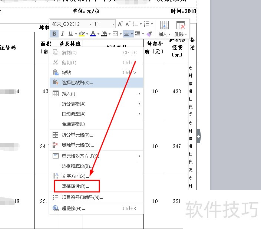Click the table cell containing 247
The width and height of the screenshot is (261, 229).
click(x=177, y=146)
